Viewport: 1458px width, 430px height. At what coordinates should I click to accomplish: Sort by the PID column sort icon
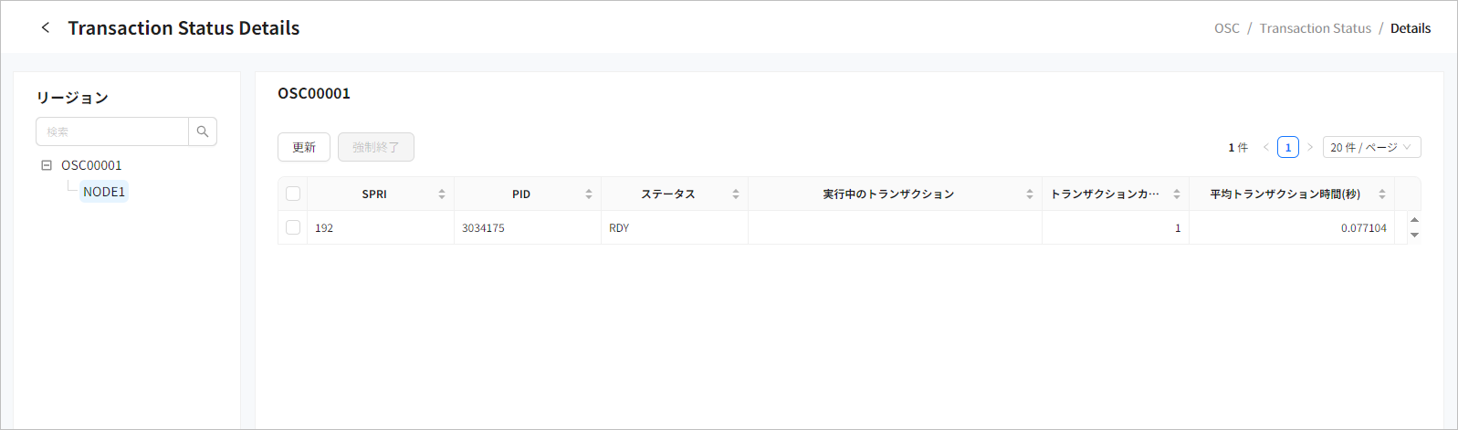[x=589, y=194]
